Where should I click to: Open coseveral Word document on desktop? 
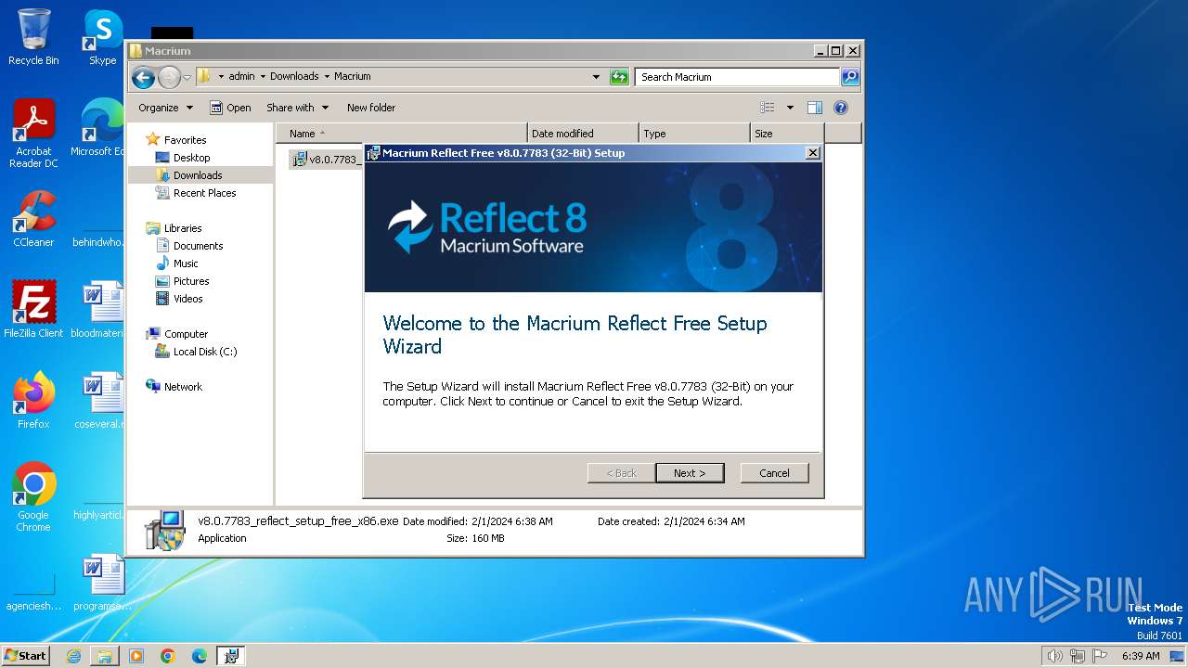click(x=100, y=401)
